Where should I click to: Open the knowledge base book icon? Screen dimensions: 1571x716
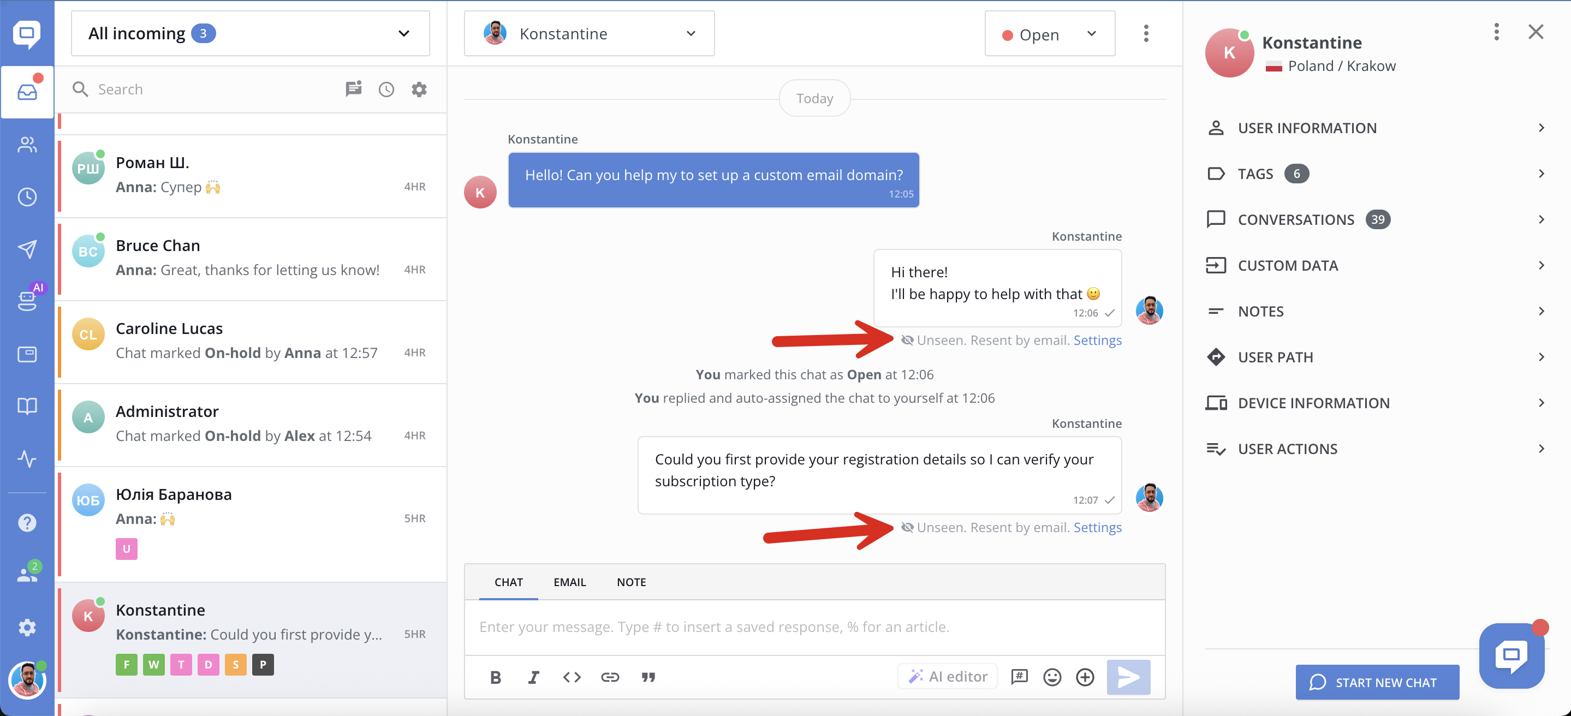pyautogui.click(x=27, y=406)
